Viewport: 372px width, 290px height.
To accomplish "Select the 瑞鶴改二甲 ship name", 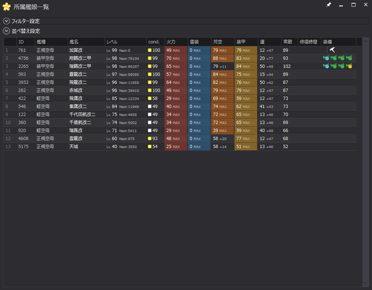I will pos(80,66).
